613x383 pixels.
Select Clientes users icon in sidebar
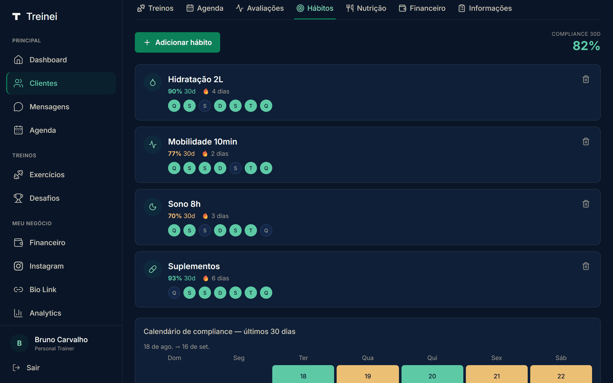(x=18, y=83)
